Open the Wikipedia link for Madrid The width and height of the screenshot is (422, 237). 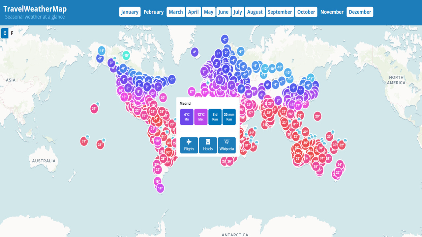tap(227, 145)
